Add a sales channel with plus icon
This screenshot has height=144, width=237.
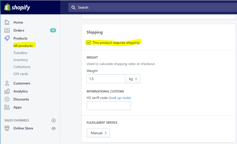pos(54,120)
